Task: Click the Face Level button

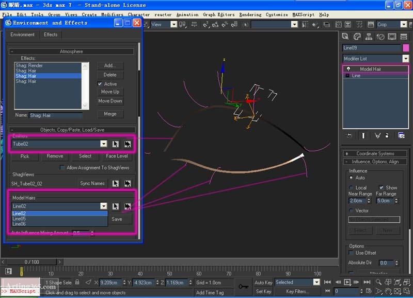Action: pyautogui.click(x=117, y=156)
